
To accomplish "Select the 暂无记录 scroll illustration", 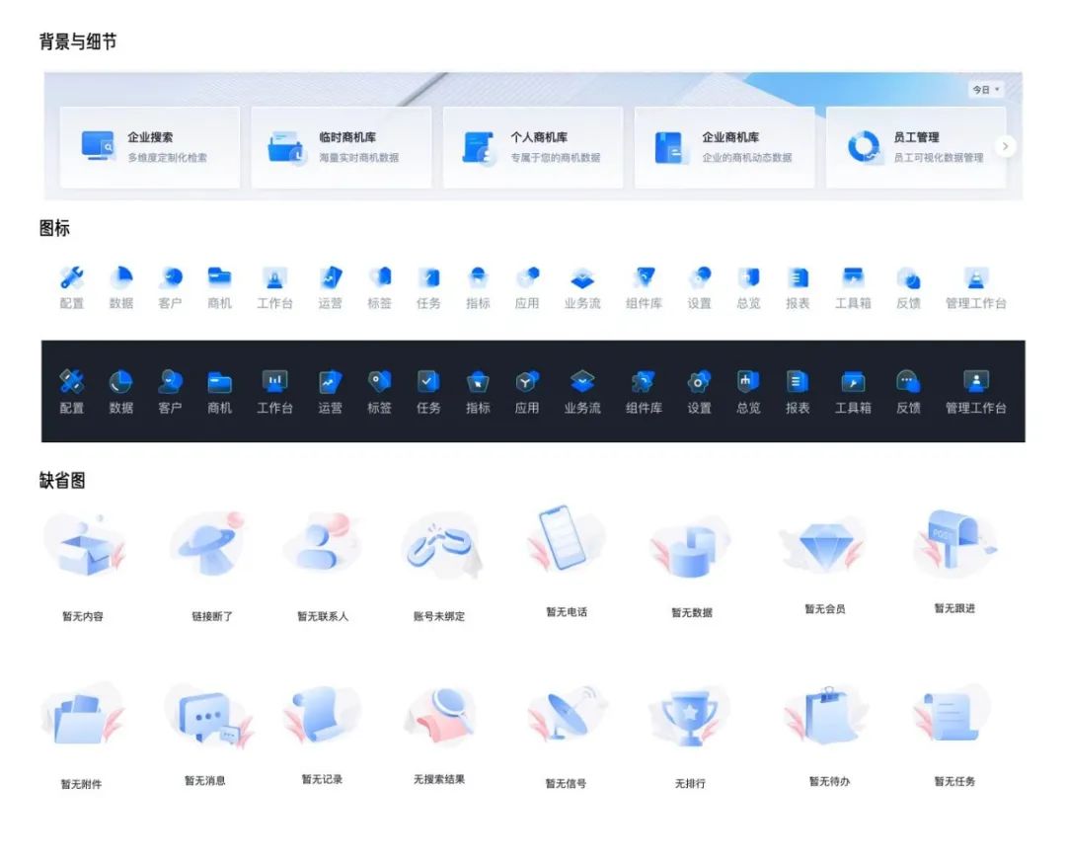I will click(x=320, y=714).
